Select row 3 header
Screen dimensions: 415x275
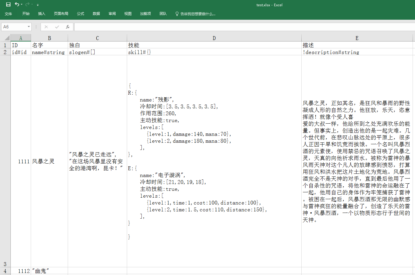5,161
